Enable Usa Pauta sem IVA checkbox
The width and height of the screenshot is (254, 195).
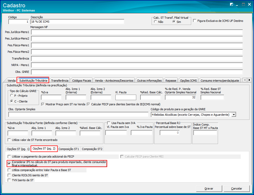tap(109, 123)
